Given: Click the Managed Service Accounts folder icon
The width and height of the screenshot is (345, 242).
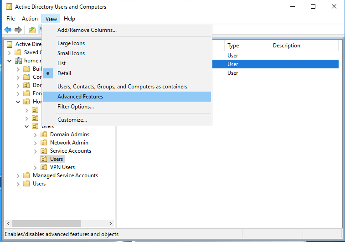Looking at the screenshot, I should coord(26,175).
